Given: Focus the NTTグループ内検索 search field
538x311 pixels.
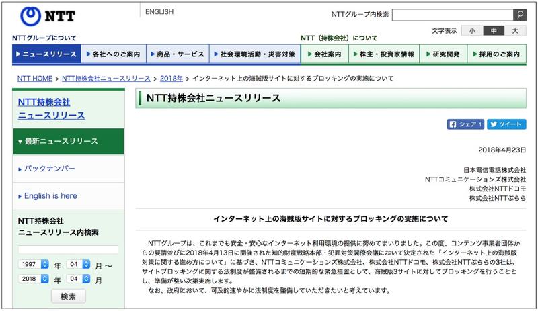Looking at the screenshot, I should click(x=453, y=15).
